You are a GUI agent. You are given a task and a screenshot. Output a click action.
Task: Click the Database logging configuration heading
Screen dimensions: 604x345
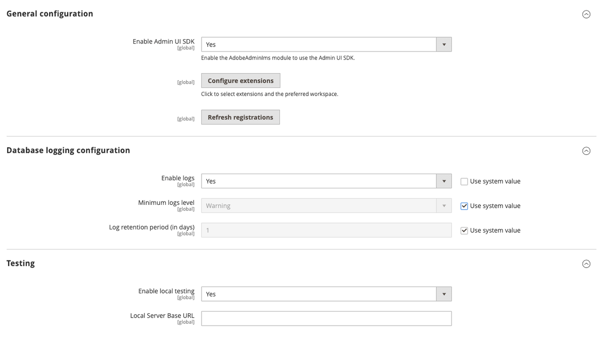click(68, 150)
